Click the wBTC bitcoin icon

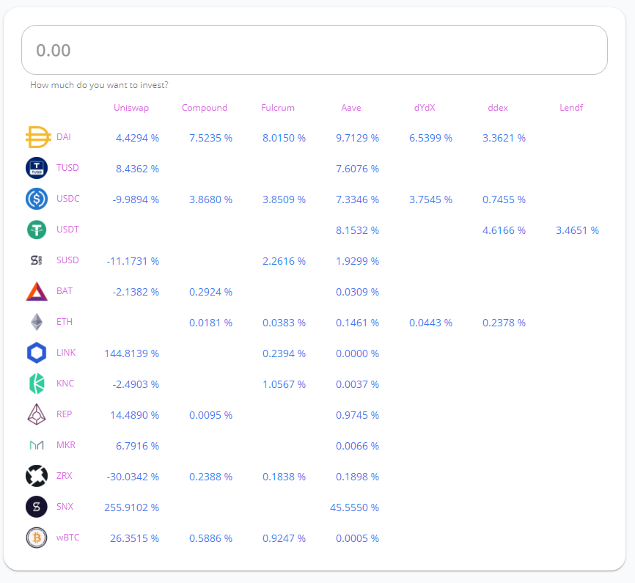37,538
